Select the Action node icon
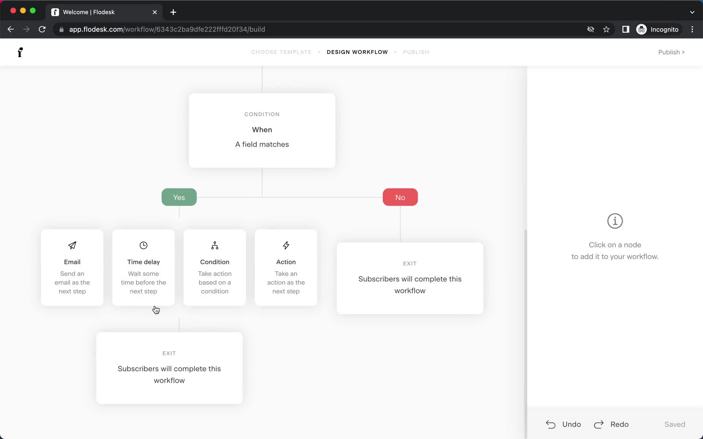This screenshot has width=703, height=439. point(286,245)
